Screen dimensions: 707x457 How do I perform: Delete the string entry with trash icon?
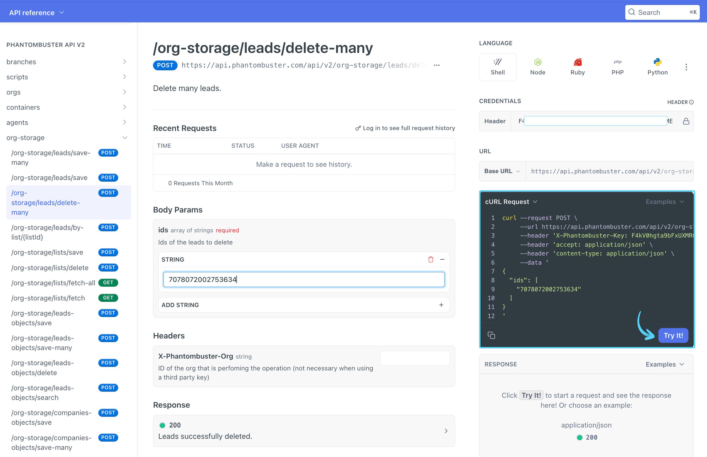pos(431,259)
